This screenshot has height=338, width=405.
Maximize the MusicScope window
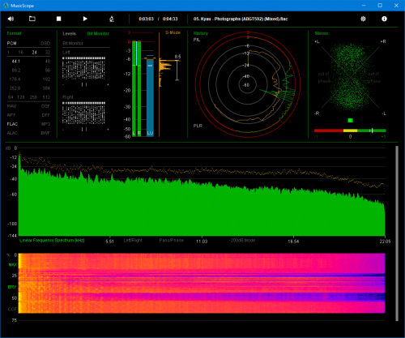click(x=380, y=6)
